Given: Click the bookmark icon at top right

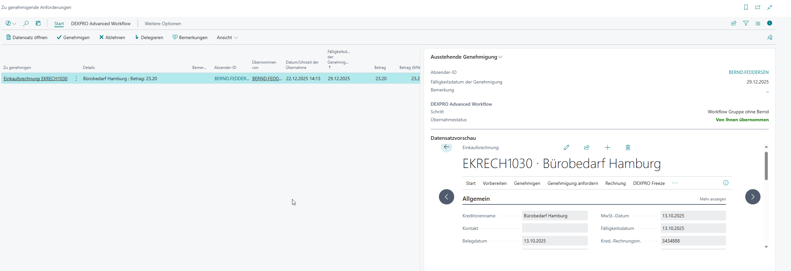Looking at the screenshot, I should 746,7.
